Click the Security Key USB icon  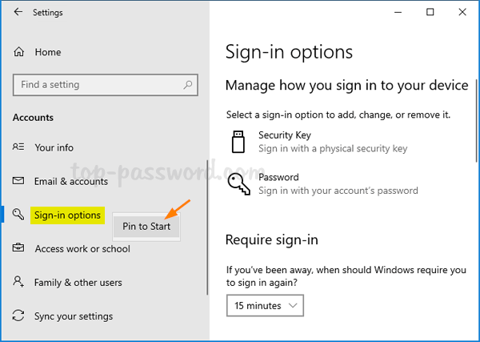[x=238, y=142]
